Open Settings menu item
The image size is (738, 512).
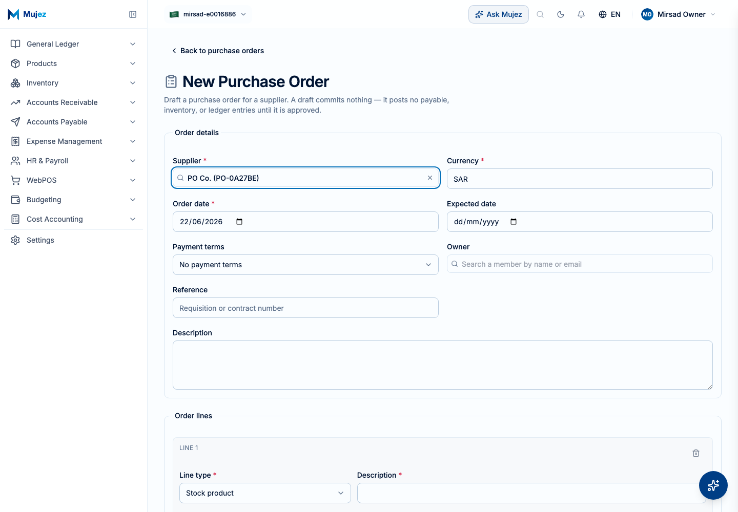click(x=74, y=240)
